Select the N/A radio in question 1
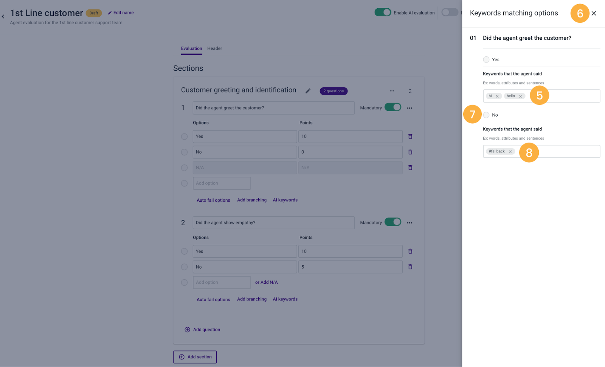Viewport: 605px width, 367px height. point(184,168)
